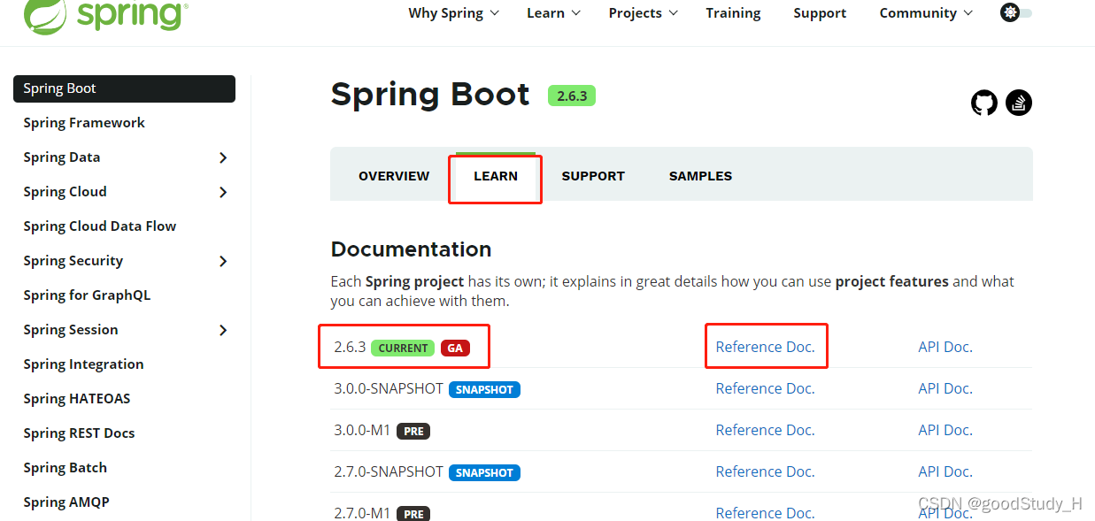Screen dimensions: 1095x521
Task: Open API Doc. for 3.0.0-SNAPSHOT
Action: pyautogui.click(x=945, y=388)
